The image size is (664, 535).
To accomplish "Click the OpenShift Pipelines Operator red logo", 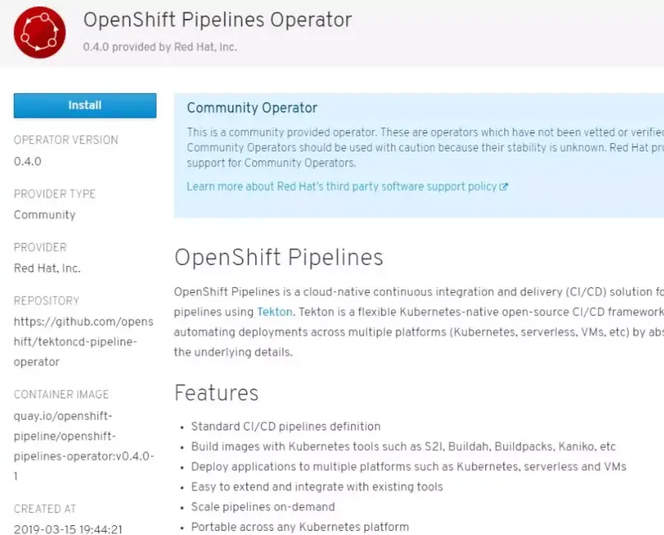I will (40, 32).
